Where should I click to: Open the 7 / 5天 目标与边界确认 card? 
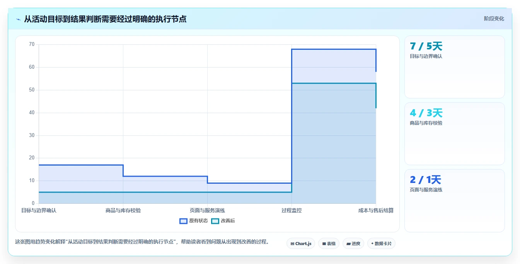click(455, 67)
